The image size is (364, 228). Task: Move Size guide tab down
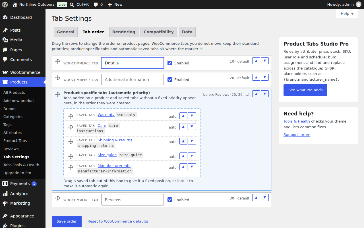[x=192, y=156]
